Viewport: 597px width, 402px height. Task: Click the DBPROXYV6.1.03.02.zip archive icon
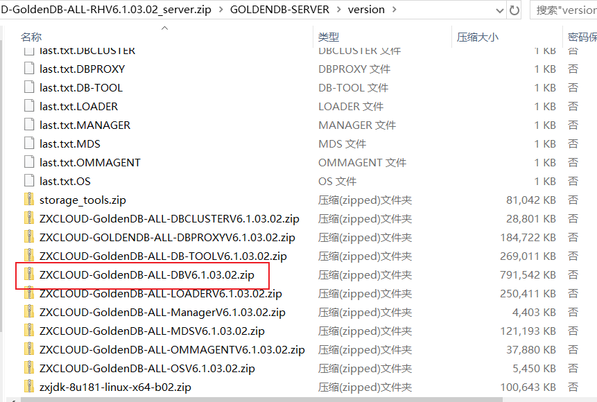29,237
